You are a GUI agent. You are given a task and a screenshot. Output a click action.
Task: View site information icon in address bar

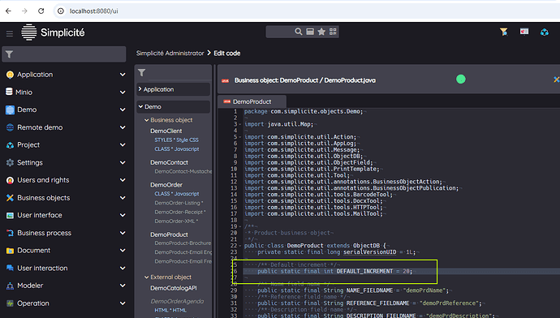point(61,11)
